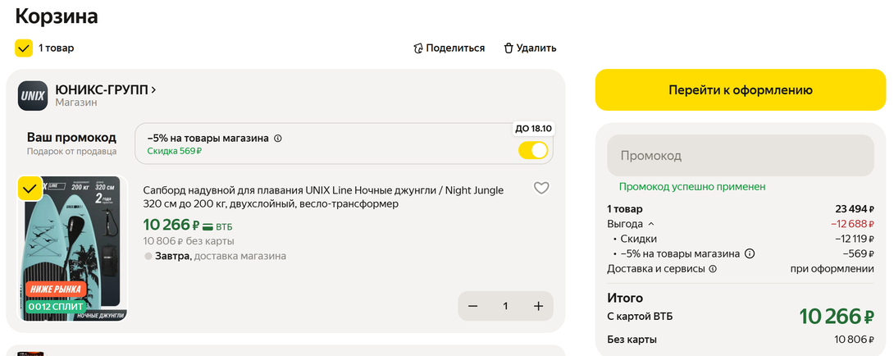894x356 pixels.
Task: Proceed with Перейти к оформлению button
Action: pos(741,90)
